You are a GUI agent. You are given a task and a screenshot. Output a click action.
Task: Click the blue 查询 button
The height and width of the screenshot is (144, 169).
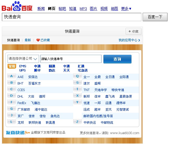[x=117, y=59]
